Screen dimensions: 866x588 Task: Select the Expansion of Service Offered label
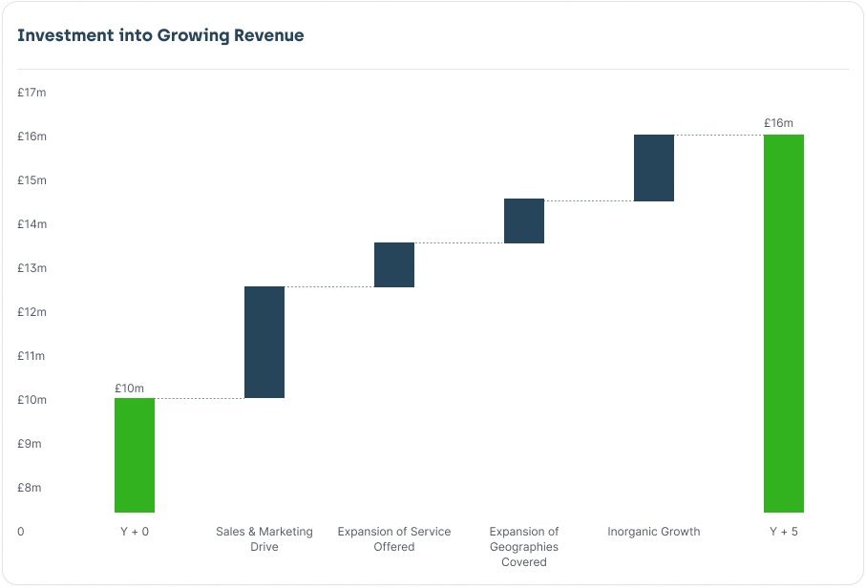[x=394, y=539]
